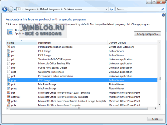Select the .pnf file icon
The width and height of the screenshot is (167, 125).
click(9, 76)
